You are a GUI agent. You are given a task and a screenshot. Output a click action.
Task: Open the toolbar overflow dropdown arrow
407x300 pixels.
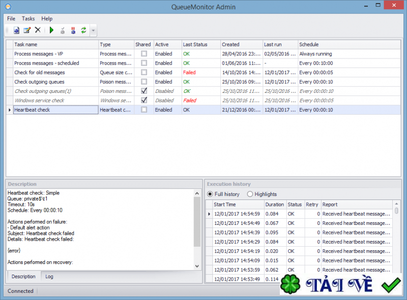(93, 30)
